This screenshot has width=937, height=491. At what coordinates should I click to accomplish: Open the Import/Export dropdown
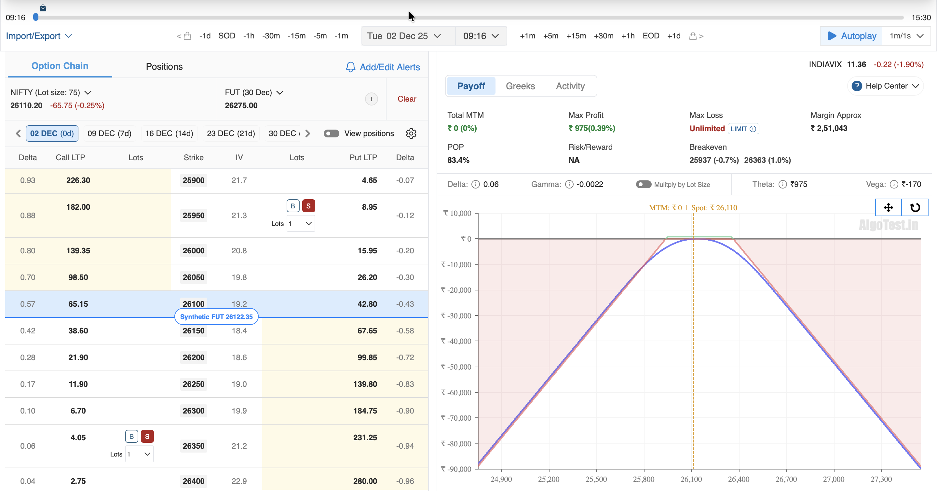[39, 36]
